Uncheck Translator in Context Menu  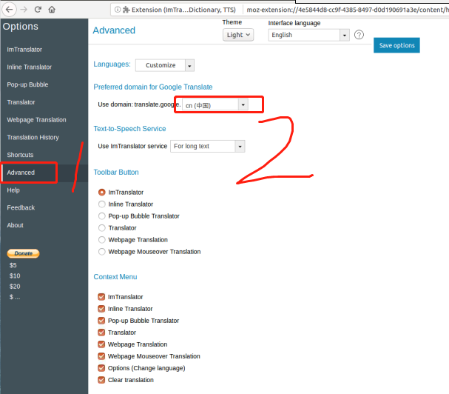pos(101,333)
